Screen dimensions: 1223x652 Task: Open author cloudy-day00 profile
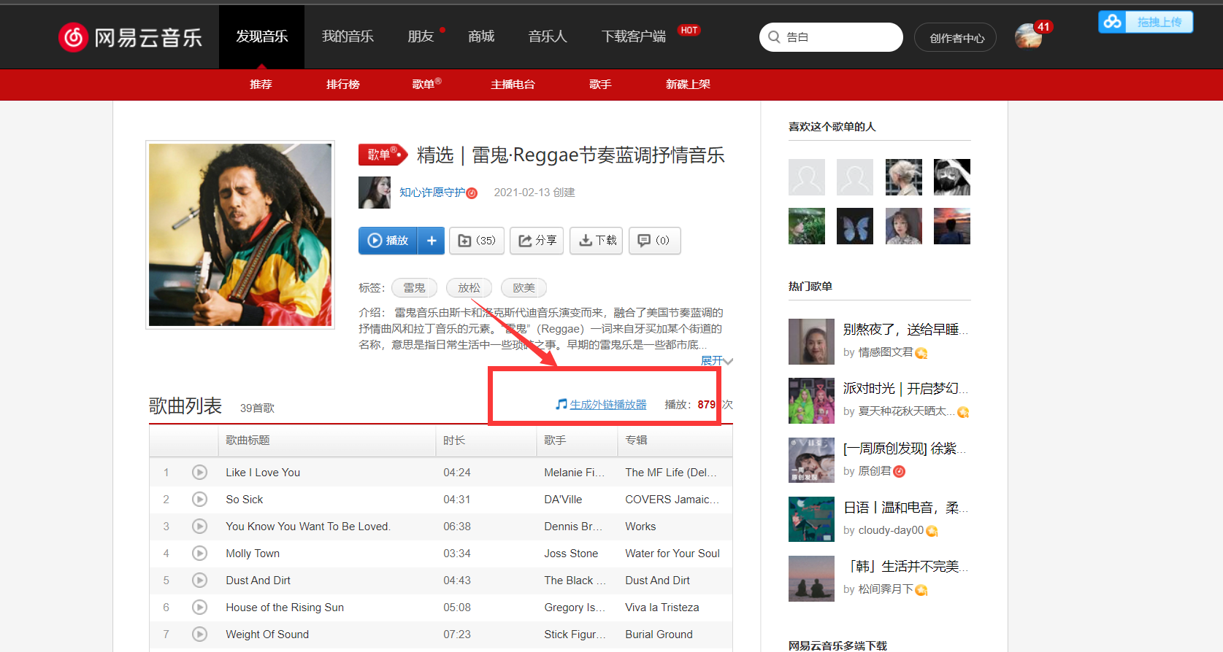click(891, 530)
